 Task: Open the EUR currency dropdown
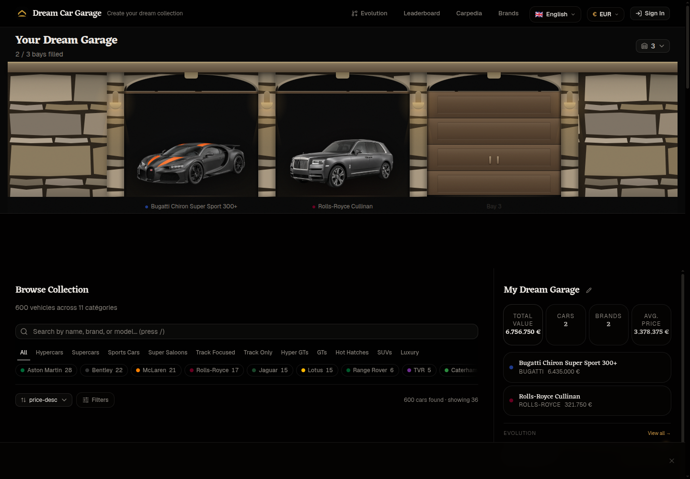click(606, 14)
